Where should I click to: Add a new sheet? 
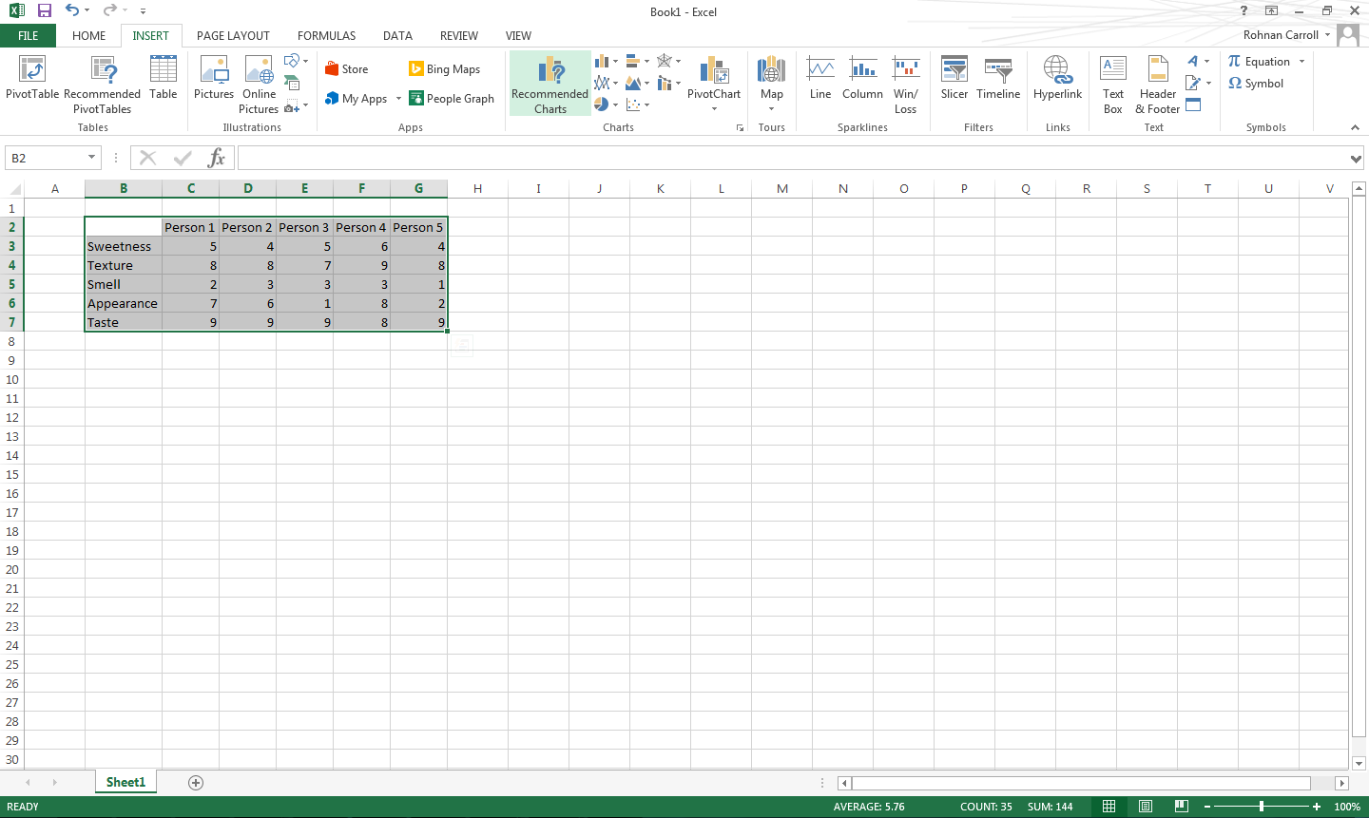[196, 783]
